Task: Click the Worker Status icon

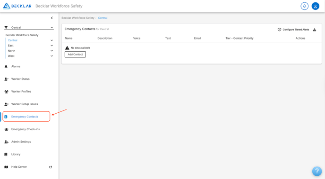Action: point(6,79)
